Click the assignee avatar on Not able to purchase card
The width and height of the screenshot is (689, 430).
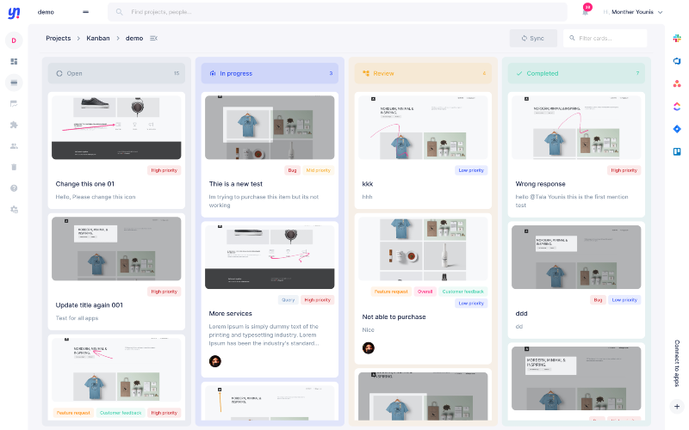coord(369,348)
